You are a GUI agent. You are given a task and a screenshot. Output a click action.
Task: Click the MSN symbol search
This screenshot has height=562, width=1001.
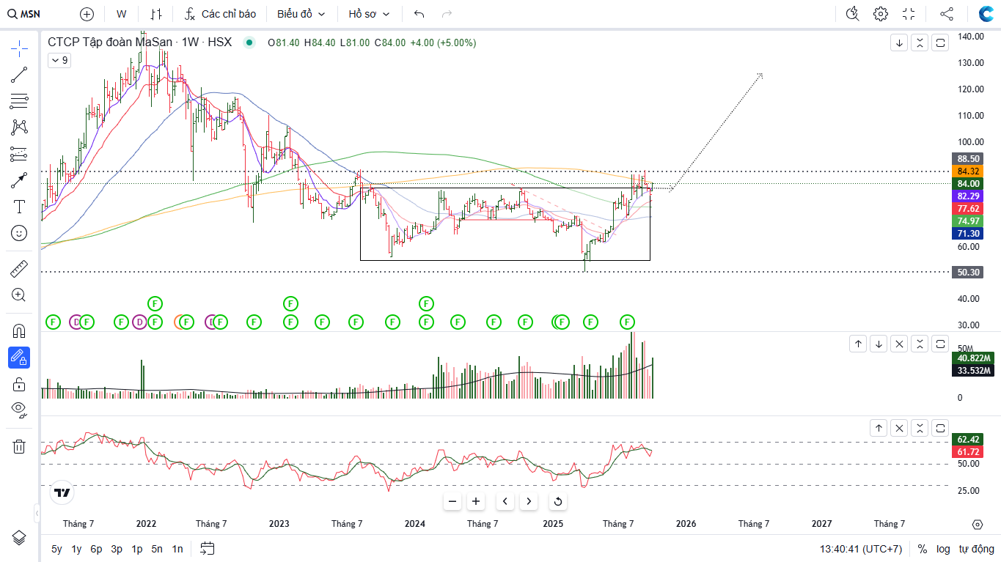[x=25, y=14]
